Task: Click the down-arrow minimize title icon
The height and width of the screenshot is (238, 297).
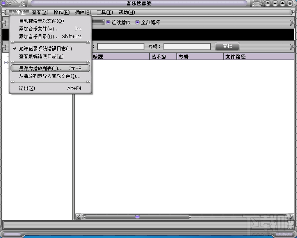Action: tap(275, 3)
